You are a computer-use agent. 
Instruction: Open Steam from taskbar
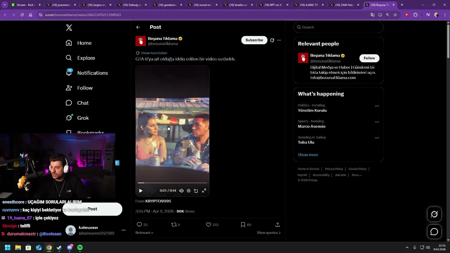tap(59, 247)
